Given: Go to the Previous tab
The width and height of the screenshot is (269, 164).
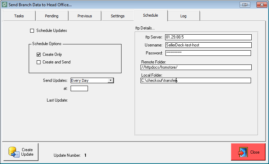Looking at the screenshot, I should [84, 16].
